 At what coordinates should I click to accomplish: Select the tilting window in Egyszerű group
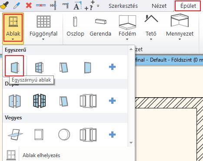pyautogui.click(x=63, y=67)
